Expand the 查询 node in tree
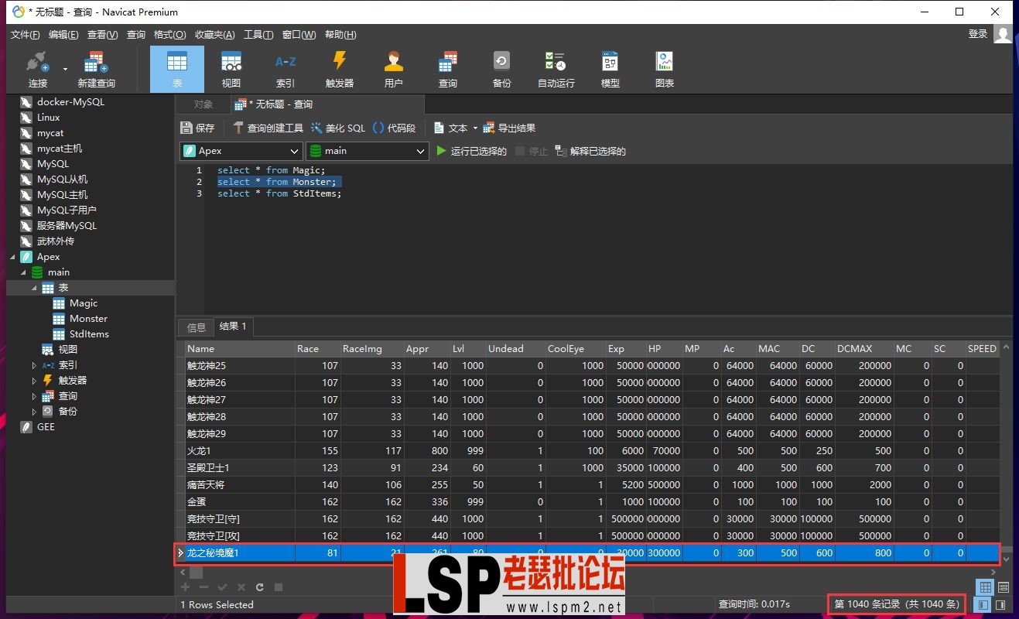Screen dimensions: 1019x619 click(x=34, y=396)
